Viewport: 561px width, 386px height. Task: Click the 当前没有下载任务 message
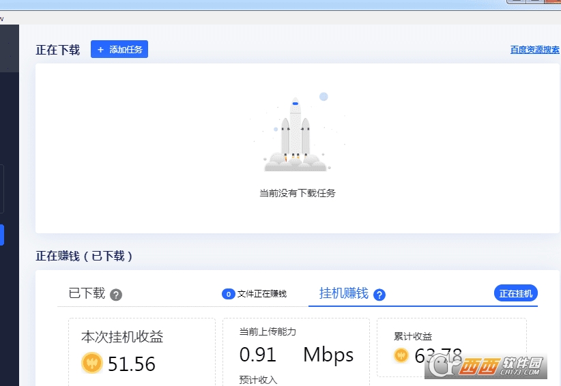tap(298, 194)
